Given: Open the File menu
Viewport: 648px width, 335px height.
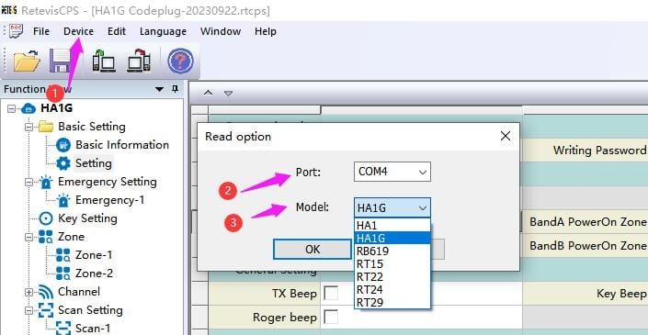Looking at the screenshot, I should pos(41,31).
